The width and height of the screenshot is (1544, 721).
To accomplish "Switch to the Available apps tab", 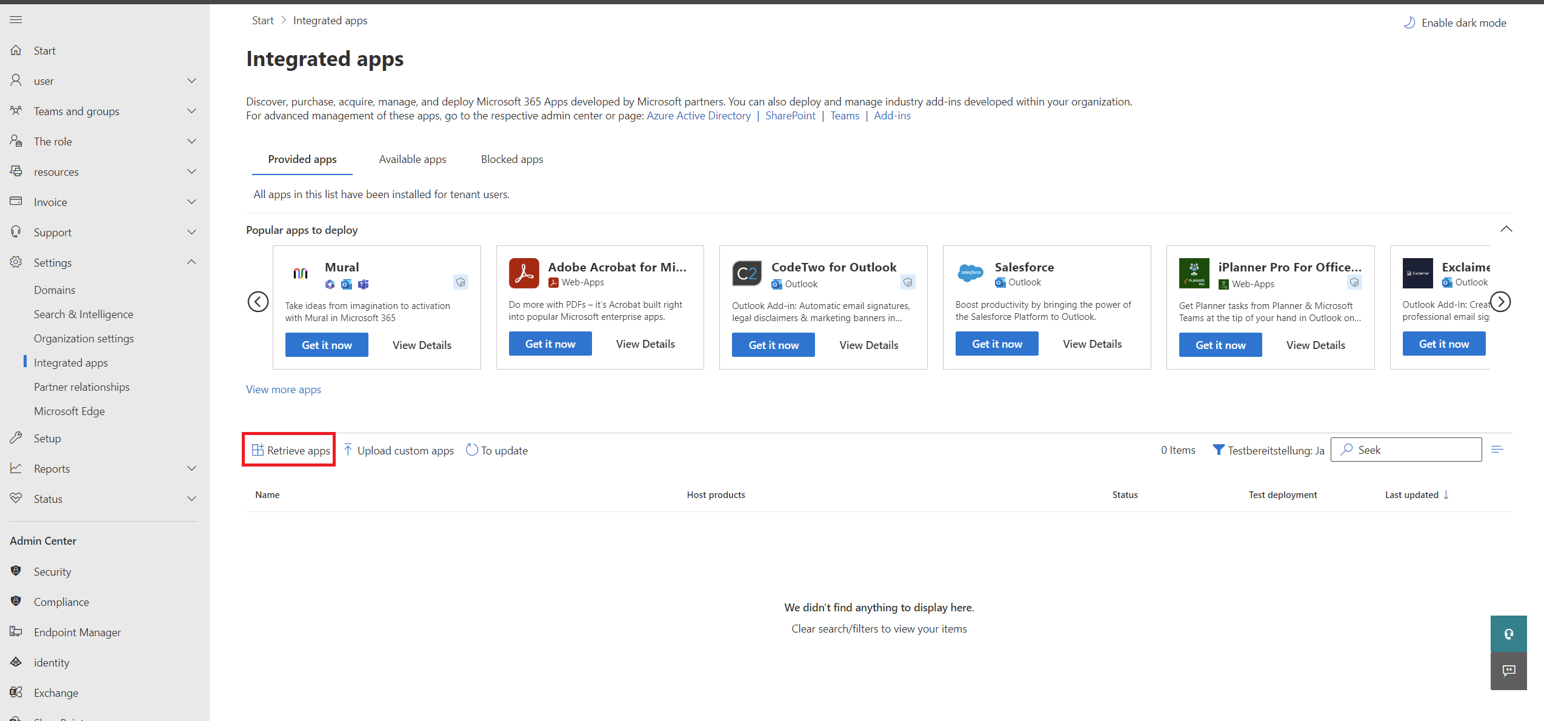I will (412, 159).
